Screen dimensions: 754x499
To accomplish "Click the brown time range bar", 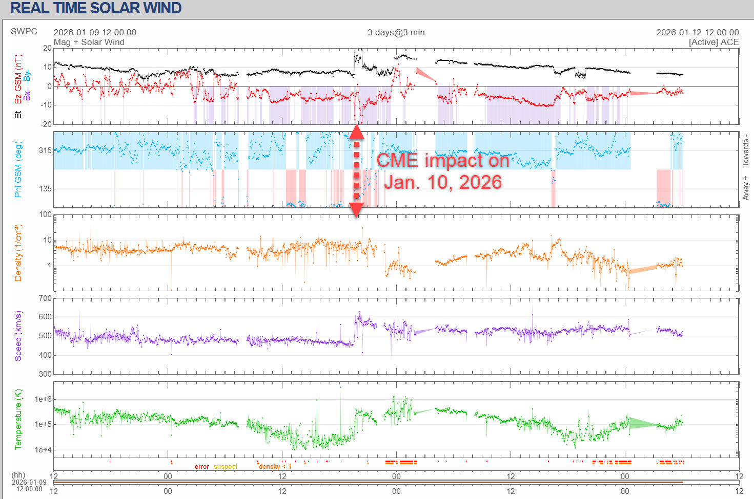I will point(368,482).
